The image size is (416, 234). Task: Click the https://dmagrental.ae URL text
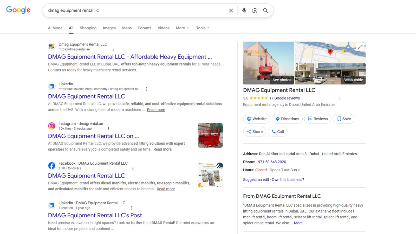click(x=74, y=49)
